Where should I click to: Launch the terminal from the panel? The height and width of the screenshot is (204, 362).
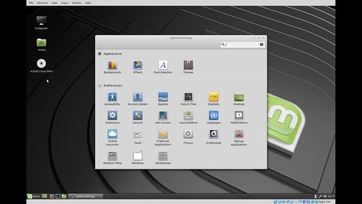(58, 197)
